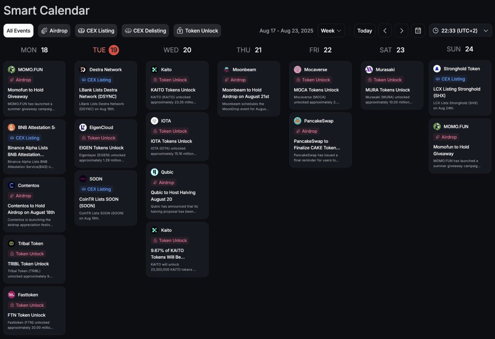Click the Kaito logo on KAITO Tokens Unlock card

click(155, 69)
